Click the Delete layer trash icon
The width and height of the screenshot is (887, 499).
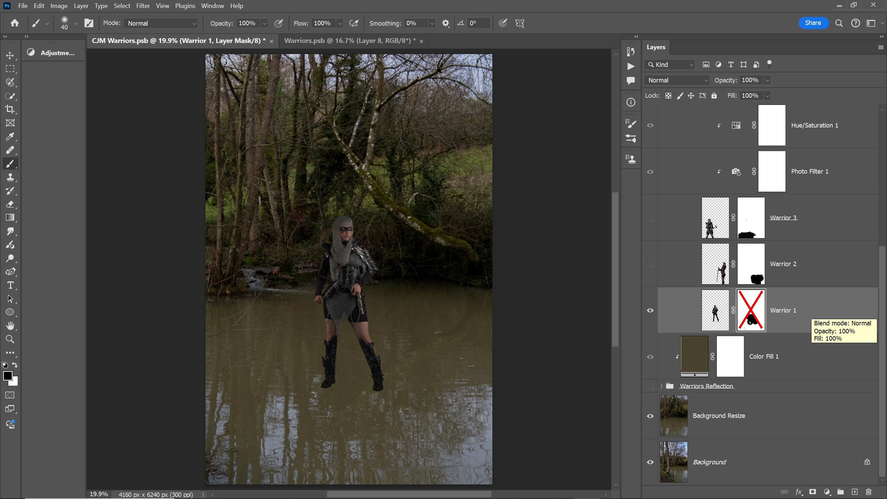[x=869, y=492]
